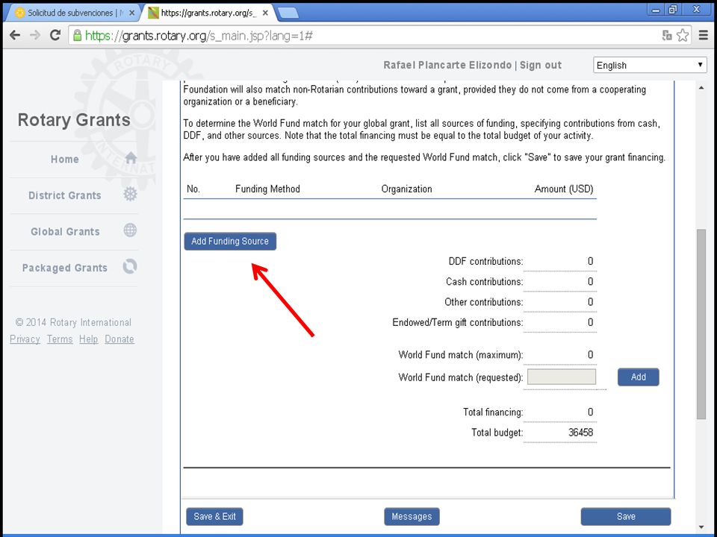The width and height of the screenshot is (717, 537).
Task: Click the DDF contributions label
Action: 485,262
